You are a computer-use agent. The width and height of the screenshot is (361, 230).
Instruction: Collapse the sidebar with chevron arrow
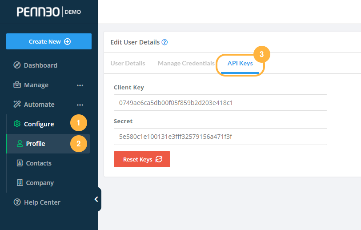click(96, 199)
